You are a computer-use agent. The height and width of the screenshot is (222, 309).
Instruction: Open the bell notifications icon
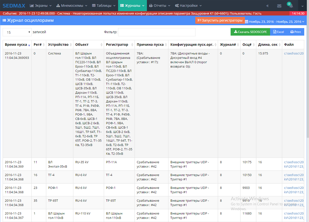click(x=291, y=6)
